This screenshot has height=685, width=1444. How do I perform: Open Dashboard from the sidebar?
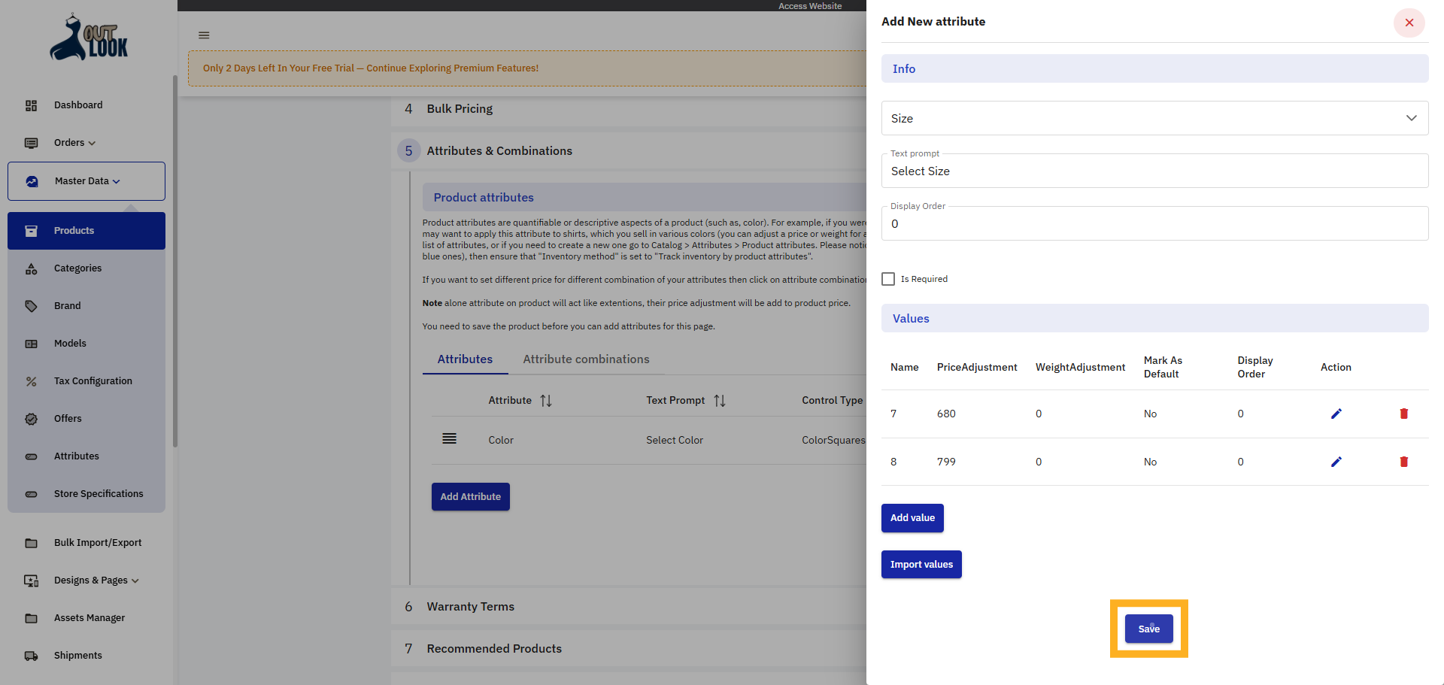[x=78, y=105]
